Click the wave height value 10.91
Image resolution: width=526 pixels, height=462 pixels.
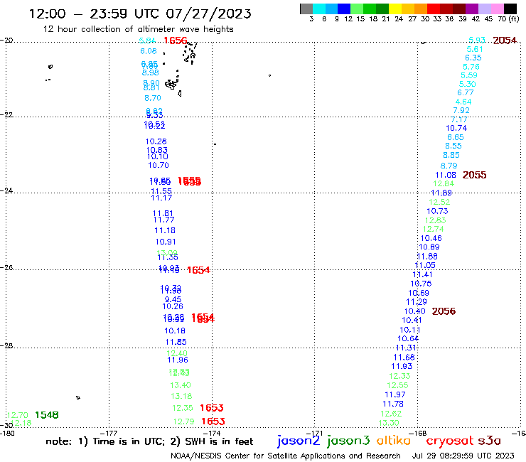pos(166,242)
